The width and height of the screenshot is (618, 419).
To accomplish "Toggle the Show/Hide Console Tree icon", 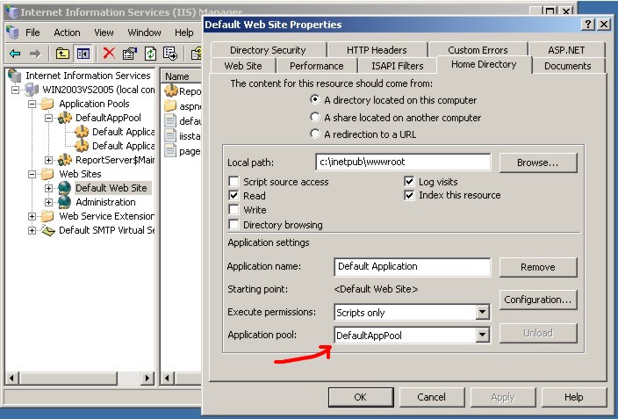I will [83, 54].
